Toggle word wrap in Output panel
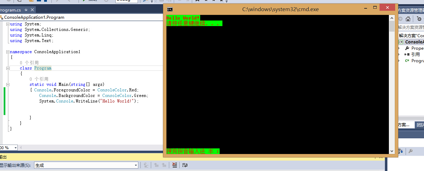 (x=185, y=165)
